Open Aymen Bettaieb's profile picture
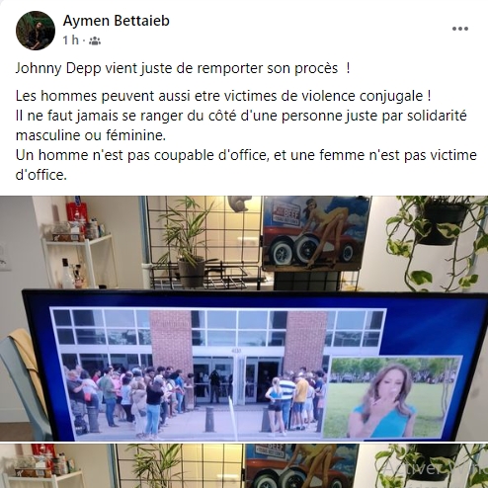 tap(36, 31)
